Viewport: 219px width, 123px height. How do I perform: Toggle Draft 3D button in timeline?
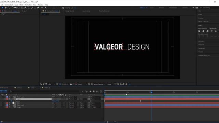[x=87, y=92]
